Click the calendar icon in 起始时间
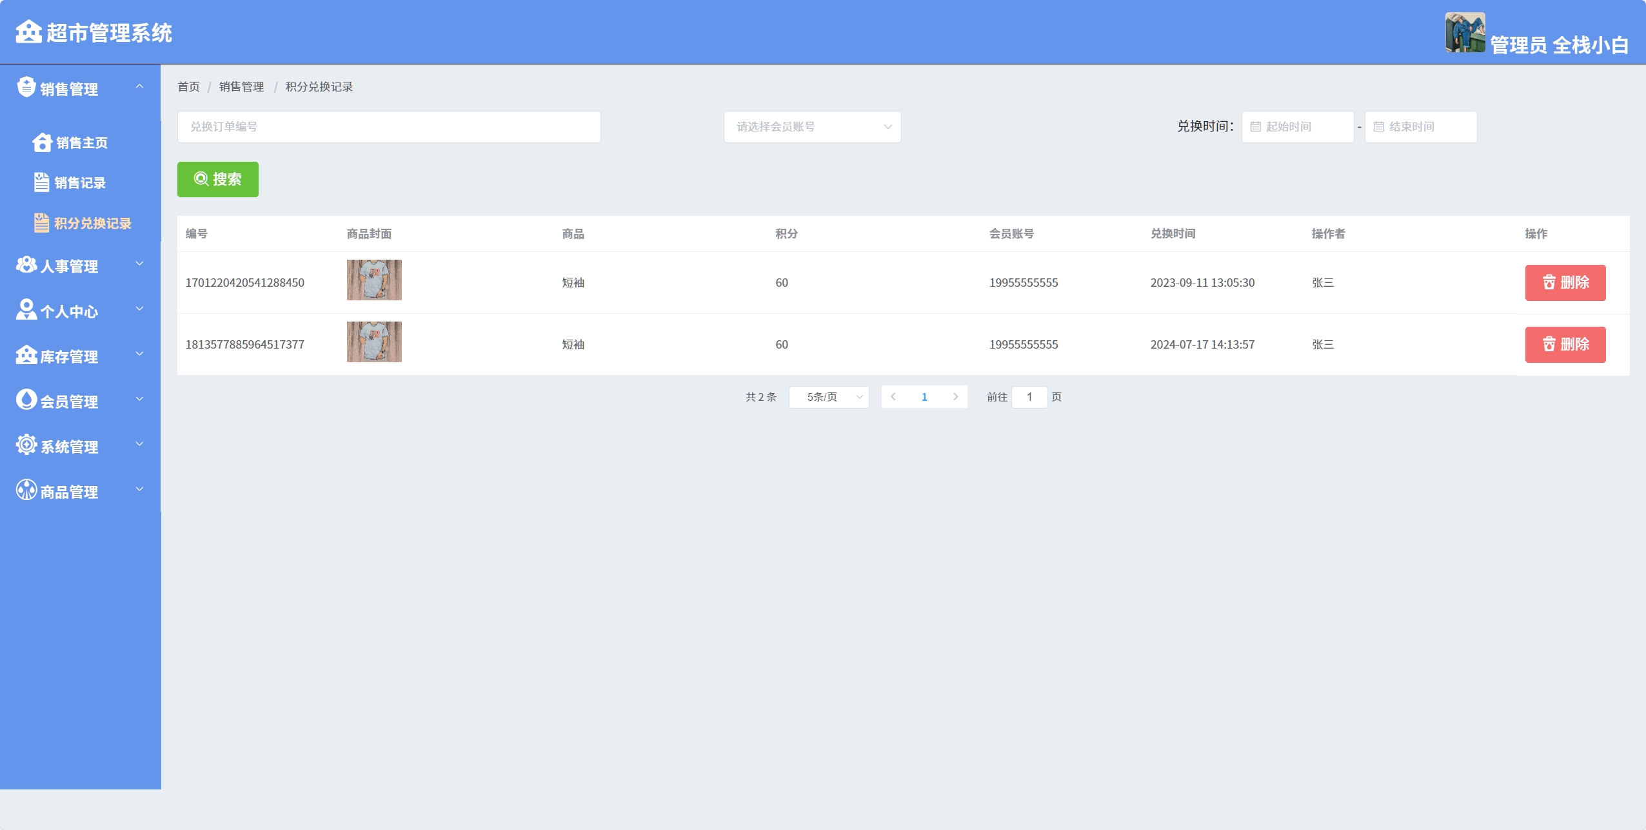 tap(1255, 127)
